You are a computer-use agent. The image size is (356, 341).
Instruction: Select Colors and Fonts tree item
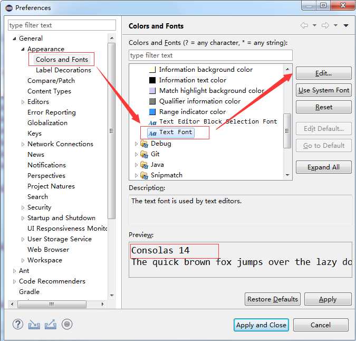click(62, 59)
